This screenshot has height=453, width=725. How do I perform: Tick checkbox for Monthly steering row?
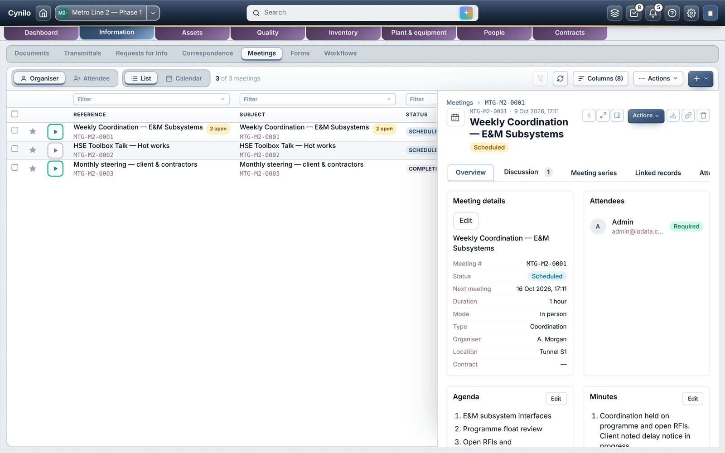[15, 167]
